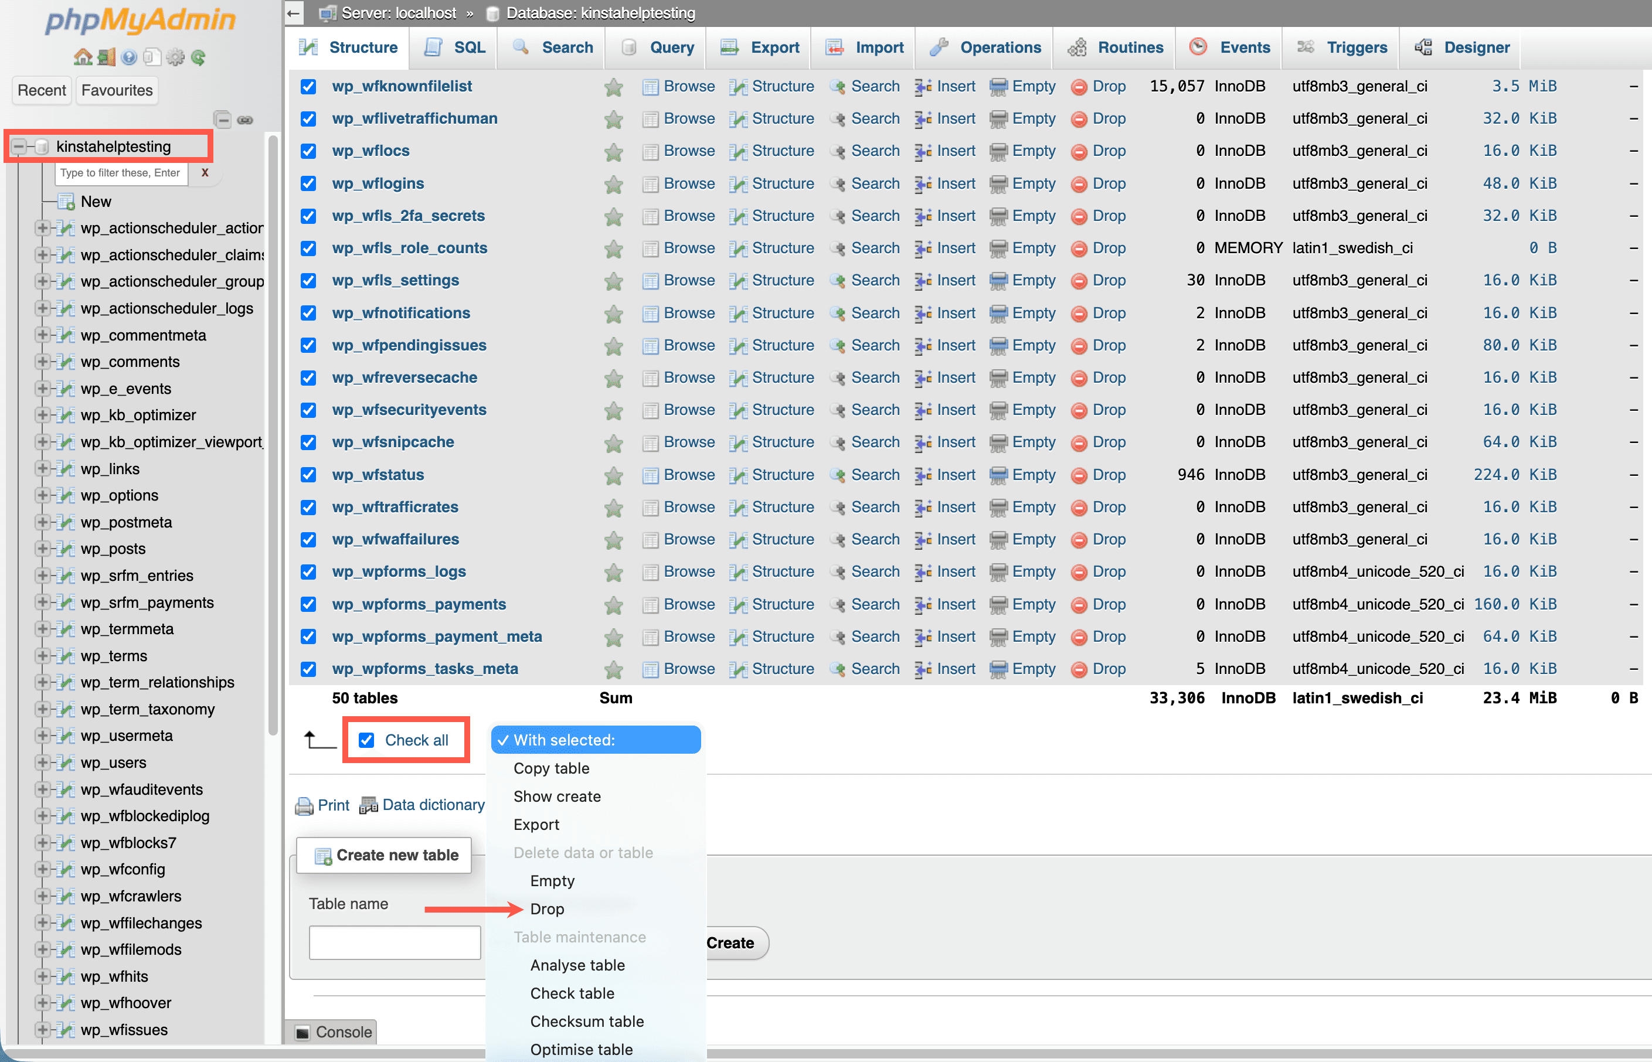Screen dimensions: 1652x1062
Task: Click favourite star for wp_wfstatus row
Action: pyautogui.click(x=613, y=476)
